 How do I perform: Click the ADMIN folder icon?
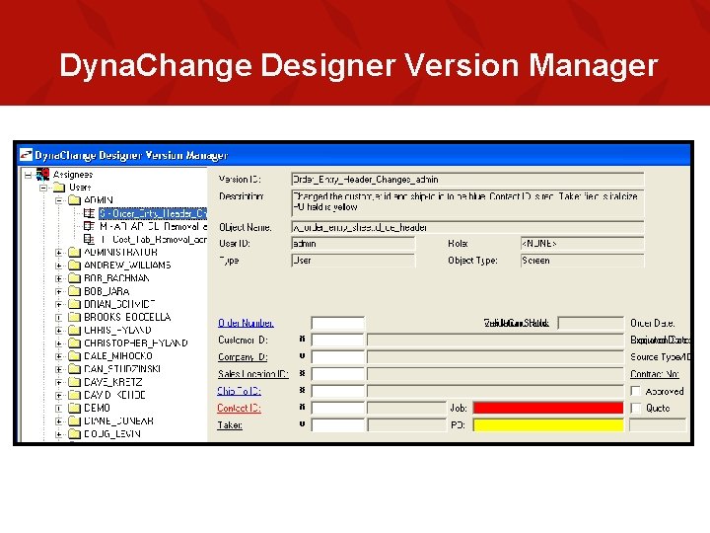tap(74, 199)
